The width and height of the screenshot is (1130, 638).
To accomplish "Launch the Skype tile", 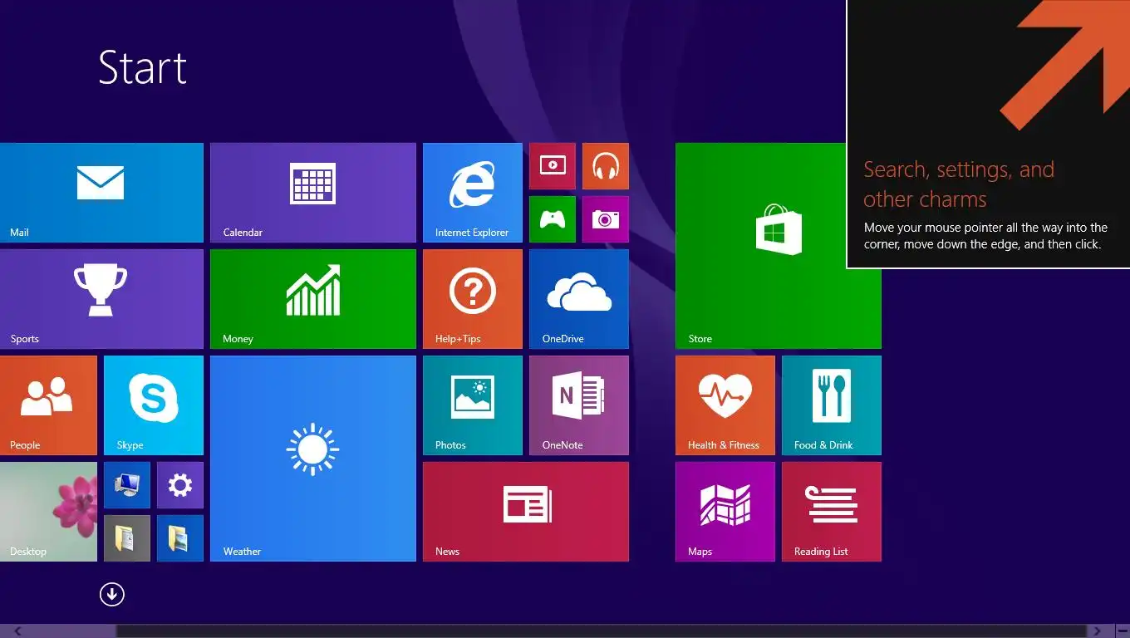I will tap(154, 405).
